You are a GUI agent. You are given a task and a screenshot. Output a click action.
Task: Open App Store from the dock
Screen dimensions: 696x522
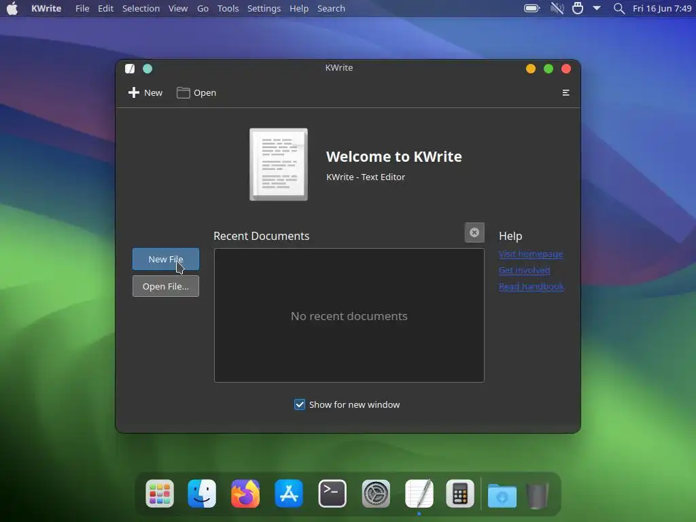[x=288, y=493]
